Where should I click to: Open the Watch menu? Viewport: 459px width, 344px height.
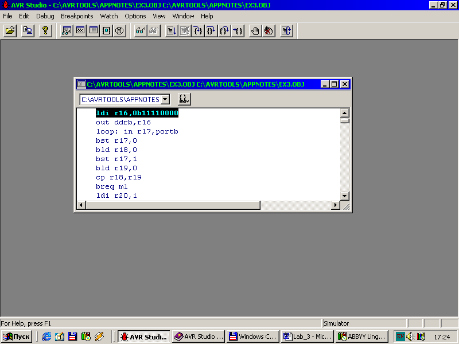tap(109, 16)
